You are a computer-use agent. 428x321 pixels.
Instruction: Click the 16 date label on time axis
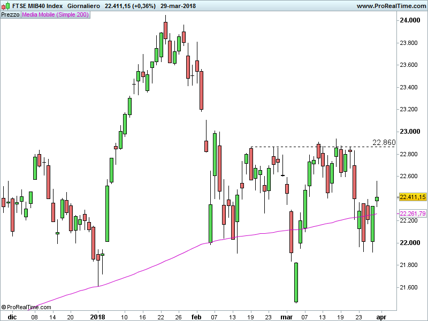pyautogui.click(x=142, y=317)
